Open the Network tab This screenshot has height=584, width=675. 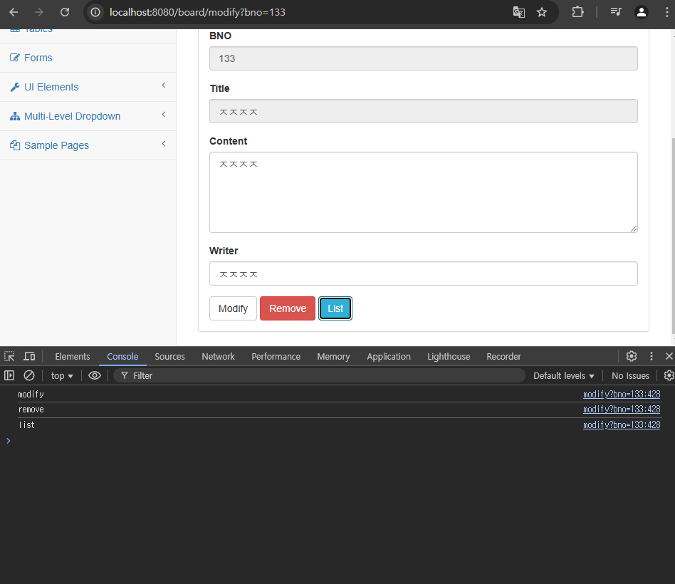(x=219, y=357)
